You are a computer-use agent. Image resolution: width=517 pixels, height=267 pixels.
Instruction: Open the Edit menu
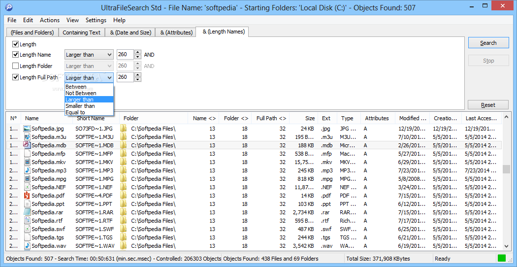[x=28, y=20]
